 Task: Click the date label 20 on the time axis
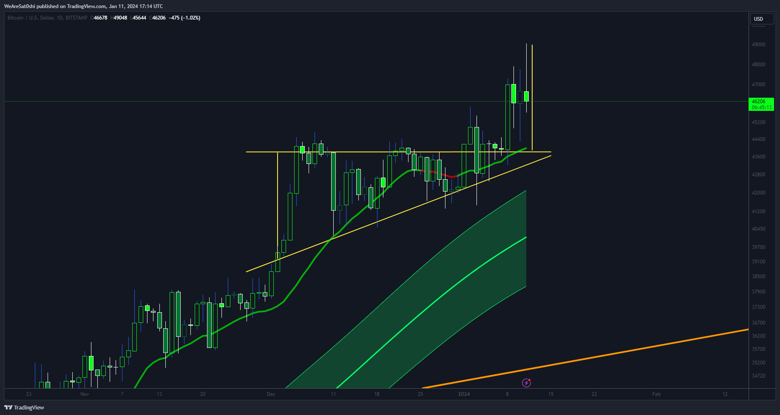(203, 394)
